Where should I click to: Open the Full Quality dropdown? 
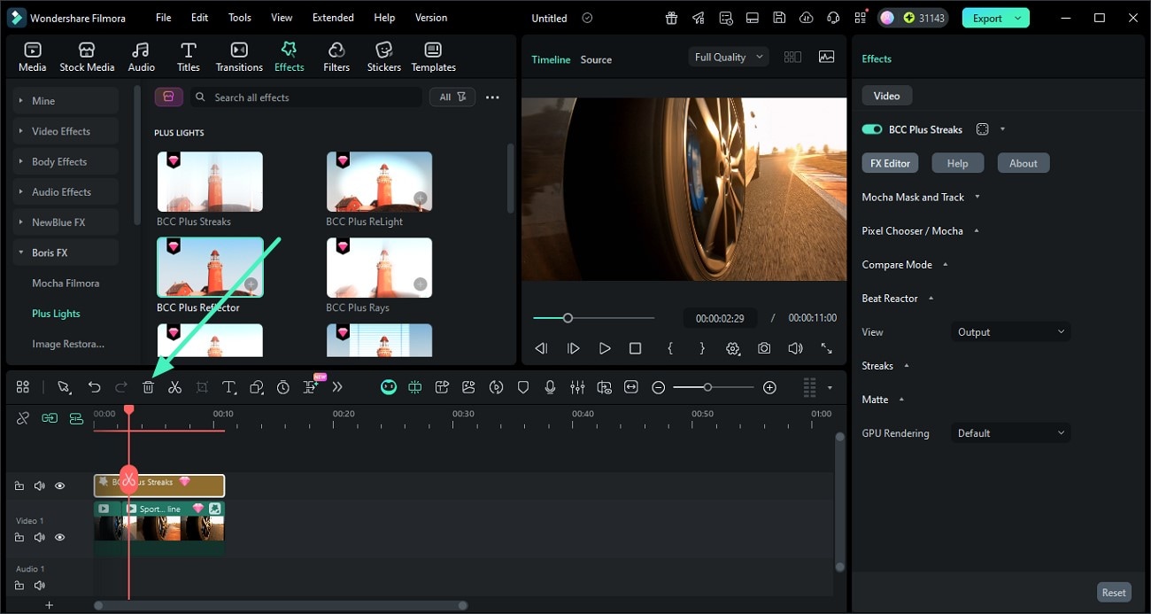coord(728,57)
